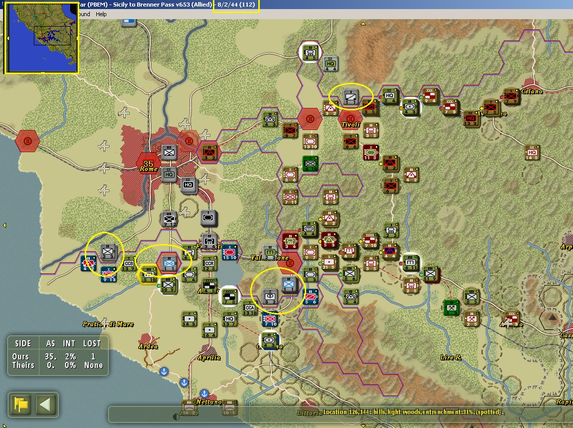573x428 pixels.
Task: Select the HQ 14-5 counter
Action: coord(532,153)
